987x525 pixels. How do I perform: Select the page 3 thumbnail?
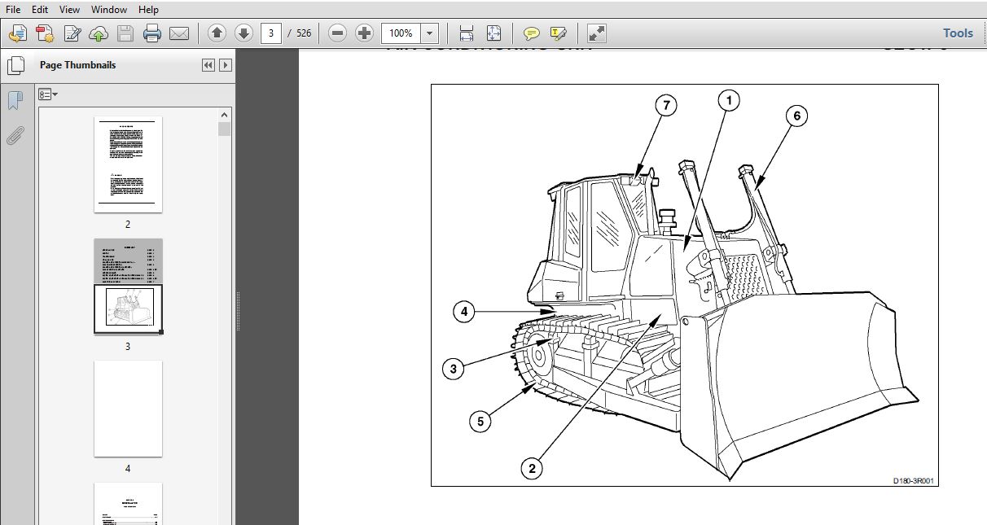coord(128,286)
